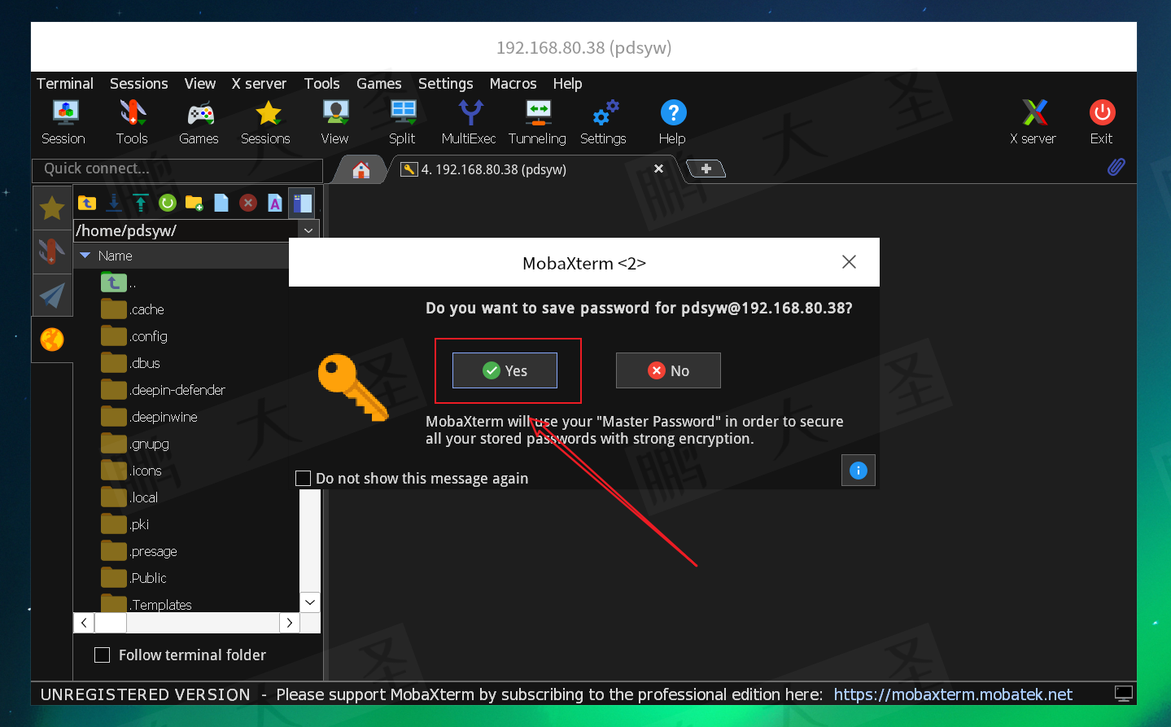Click the /home/pdsyw/ path field
The height and width of the screenshot is (727, 1171).
186,230
